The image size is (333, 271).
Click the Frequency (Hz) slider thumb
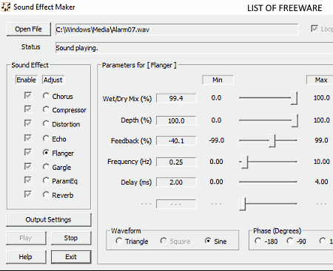pyautogui.click(x=244, y=162)
